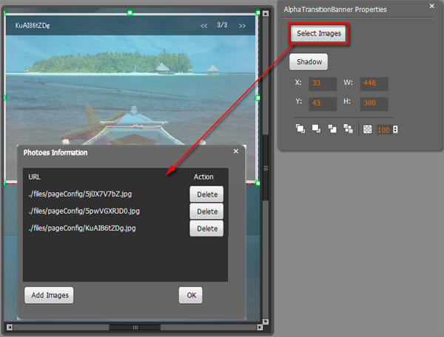Click the W width input field
The image size is (444, 337).
click(374, 84)
